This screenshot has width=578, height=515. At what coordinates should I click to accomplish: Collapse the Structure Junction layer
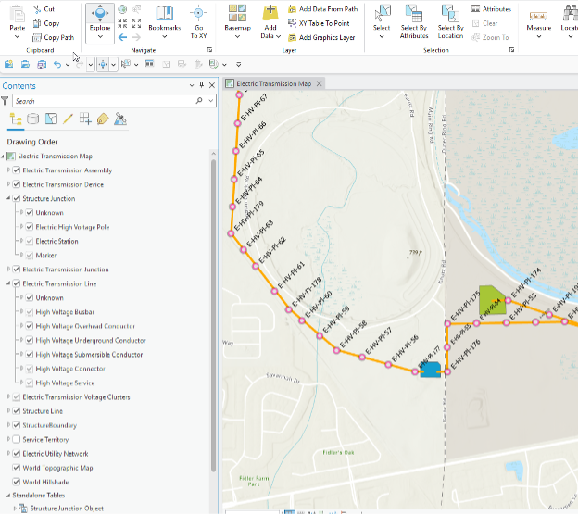point(8,198)
